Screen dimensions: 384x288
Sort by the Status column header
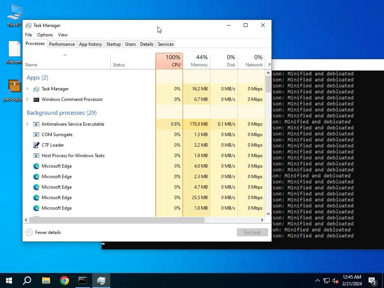coord(133,61)
